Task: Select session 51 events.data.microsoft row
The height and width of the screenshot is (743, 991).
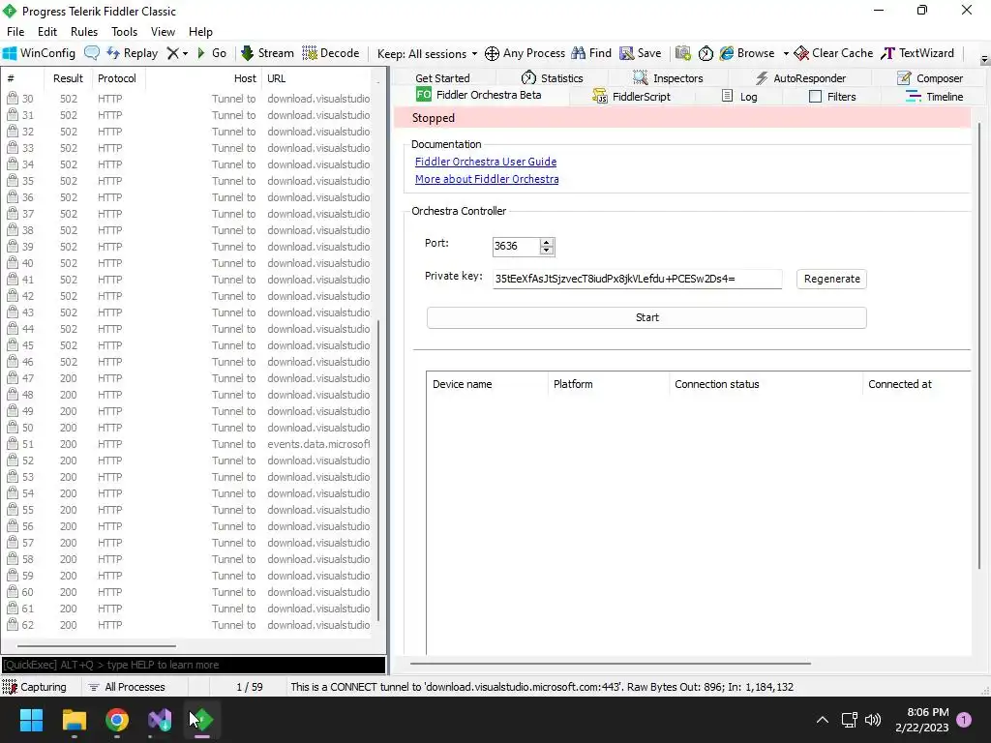Action: (x=189, y=444)
